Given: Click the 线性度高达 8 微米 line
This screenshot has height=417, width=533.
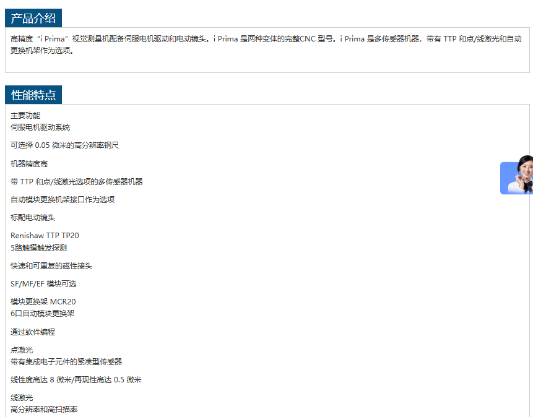Looking at the screenshot, I should pyautogui.click(x=76, y=380).
